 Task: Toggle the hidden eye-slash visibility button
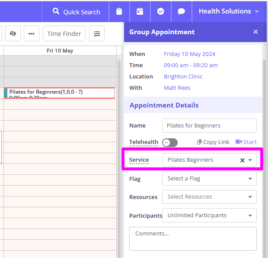(x=13, y=33)
